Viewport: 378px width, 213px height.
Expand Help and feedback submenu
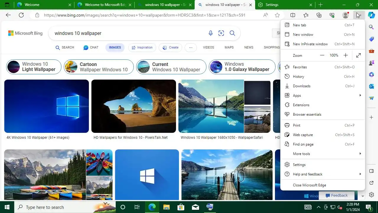(322, 174)
